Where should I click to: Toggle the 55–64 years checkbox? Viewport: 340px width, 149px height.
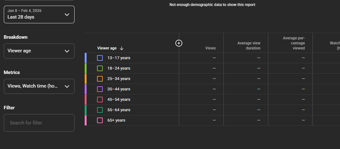point(100,110)
